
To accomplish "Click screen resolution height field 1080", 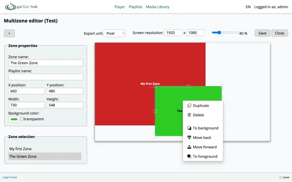I will coord(195,33).
